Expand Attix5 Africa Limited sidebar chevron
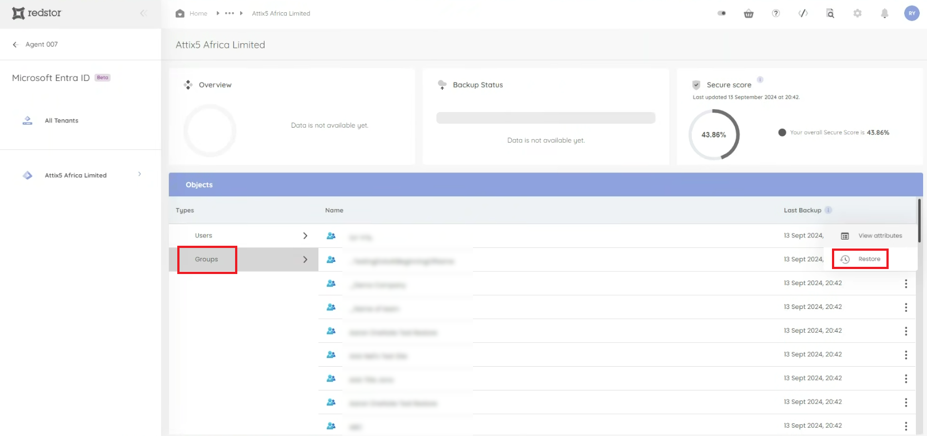The image size is (927, 436). pos(139,174)
